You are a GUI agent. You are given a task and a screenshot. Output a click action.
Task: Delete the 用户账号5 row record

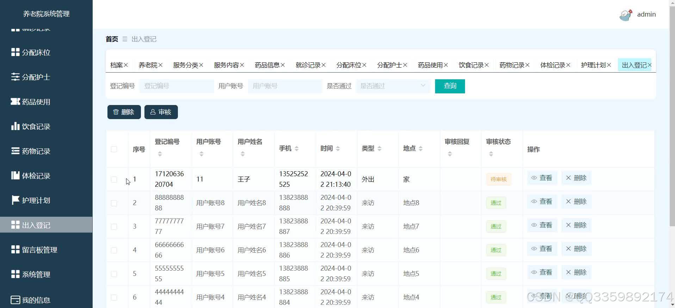576,272
